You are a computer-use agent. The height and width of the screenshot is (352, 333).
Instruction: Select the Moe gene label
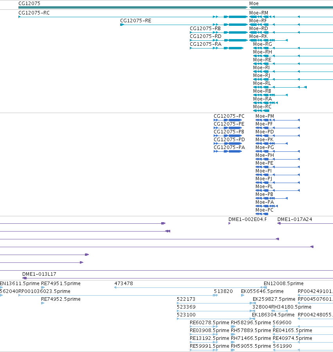(x=254, y=4)
